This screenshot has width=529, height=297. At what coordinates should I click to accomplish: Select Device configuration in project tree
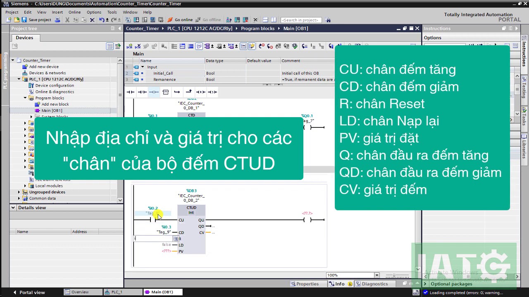pyautogui.click(x=55, y=85)
